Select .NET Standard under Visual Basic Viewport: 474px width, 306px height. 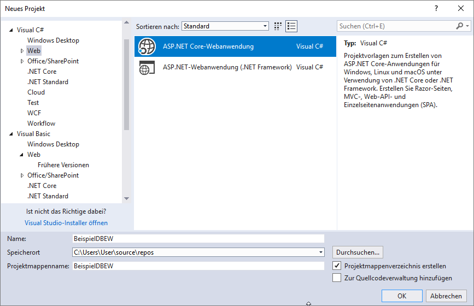tap(48, 196)
